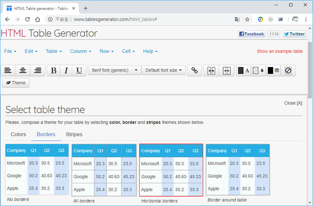
Task: Go forward in browser history
Action: (17, 19)
